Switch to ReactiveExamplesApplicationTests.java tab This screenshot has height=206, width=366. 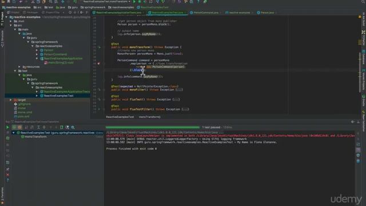point(118,13)
